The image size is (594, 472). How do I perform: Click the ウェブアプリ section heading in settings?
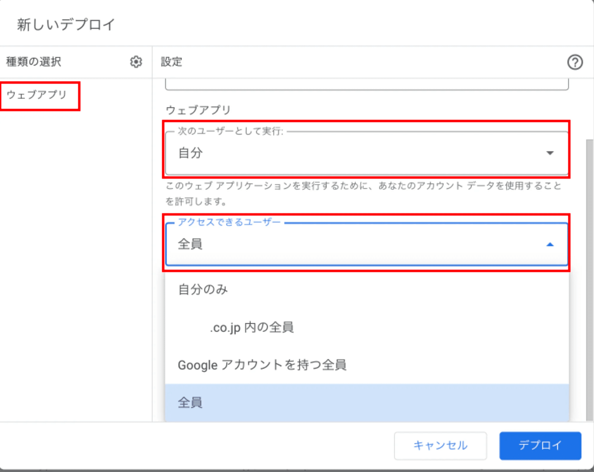pyautogui.click(x=198, y=110)
